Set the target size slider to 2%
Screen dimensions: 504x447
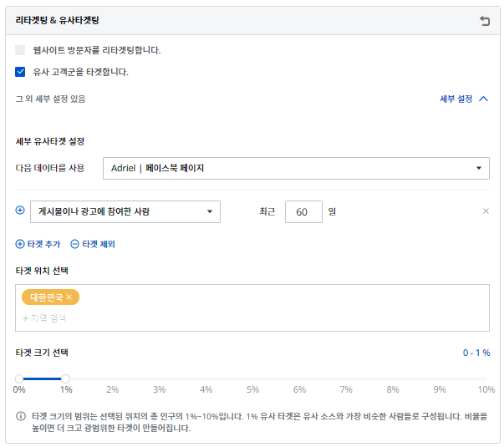[113, 378]
